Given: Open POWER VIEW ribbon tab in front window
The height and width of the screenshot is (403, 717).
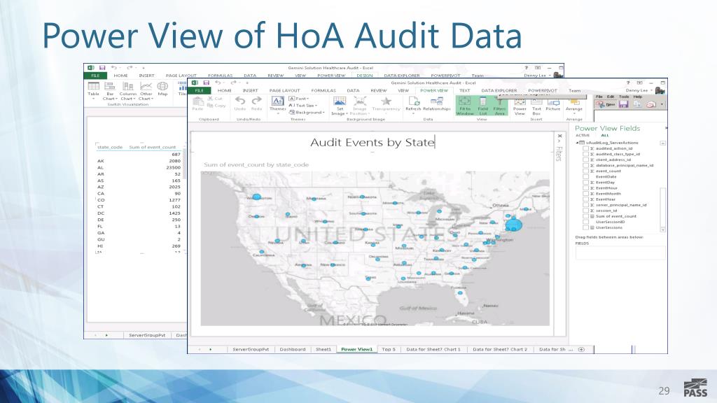Looking at the screenshot, I should coord(434,90).
